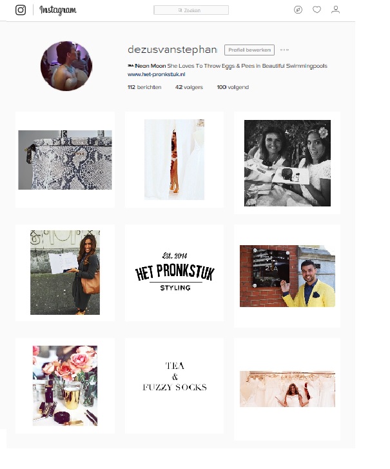Open the bridal dresses rack post
This screenshot has height=469, width=390.
tap(288, 389)
